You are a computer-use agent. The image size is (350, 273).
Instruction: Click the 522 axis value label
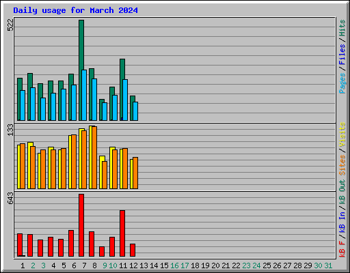point(10,25)
